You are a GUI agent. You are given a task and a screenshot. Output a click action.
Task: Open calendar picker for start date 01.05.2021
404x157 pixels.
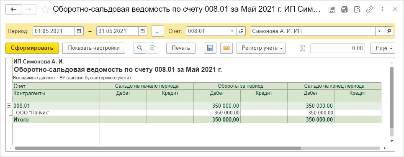point(79,31)
